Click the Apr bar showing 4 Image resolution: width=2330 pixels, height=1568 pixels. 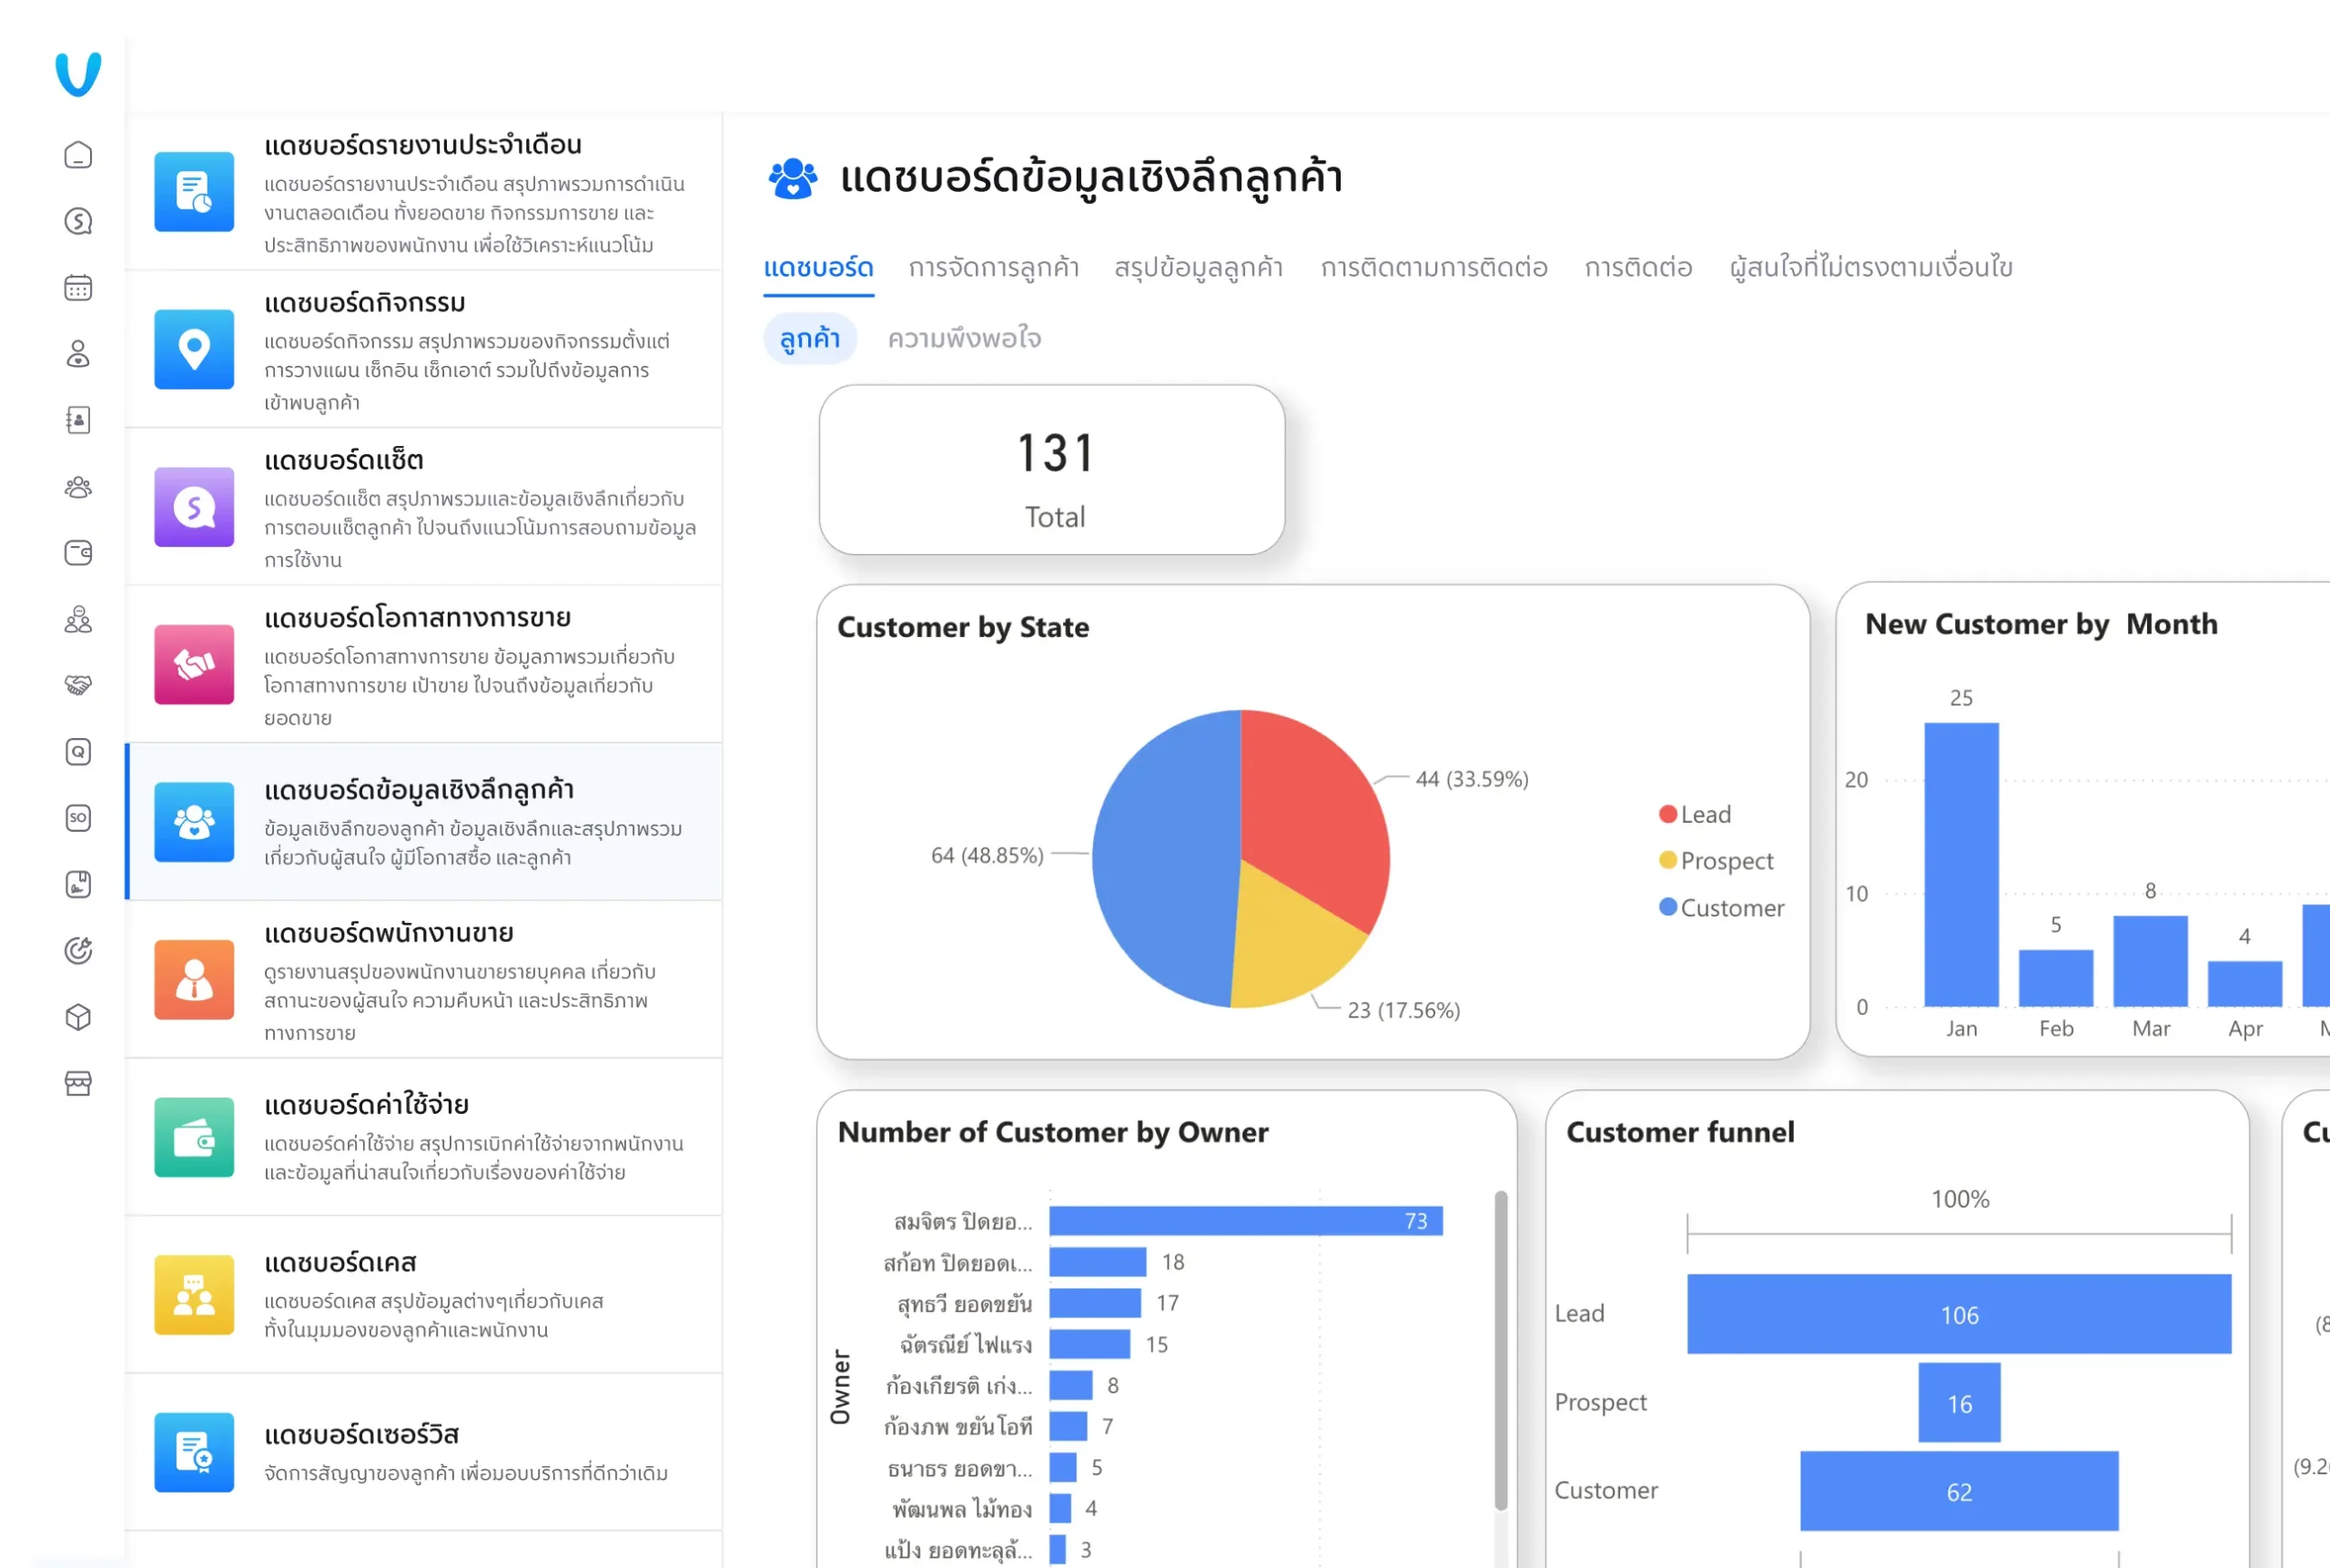point(2245,984)
